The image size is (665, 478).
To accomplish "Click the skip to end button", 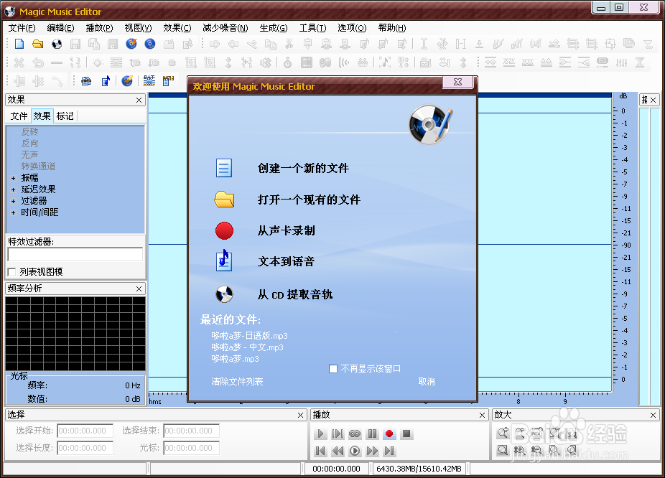I will point(389,451).
